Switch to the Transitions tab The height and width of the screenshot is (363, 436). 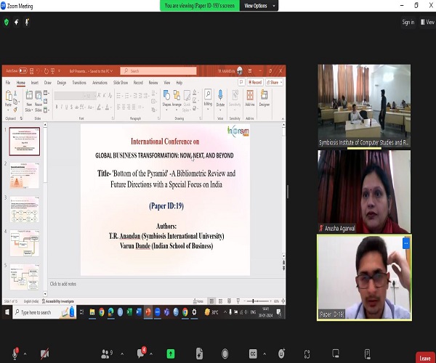tap(79, 83)
